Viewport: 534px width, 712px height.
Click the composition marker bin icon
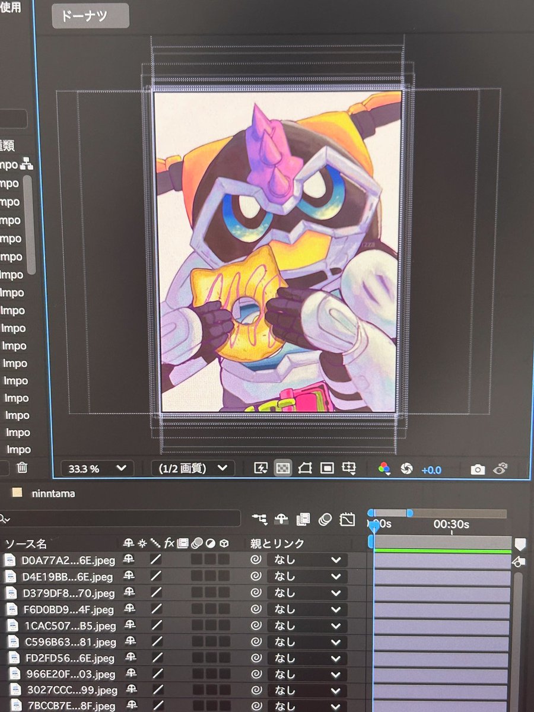click(x=520, y=544)
